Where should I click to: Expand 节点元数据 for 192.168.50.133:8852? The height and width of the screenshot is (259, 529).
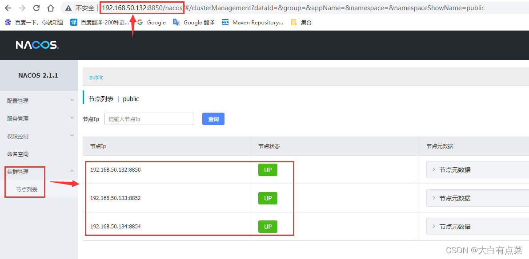click(477, 198)
